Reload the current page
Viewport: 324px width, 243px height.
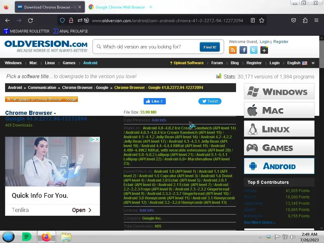[x=30, y=21]
